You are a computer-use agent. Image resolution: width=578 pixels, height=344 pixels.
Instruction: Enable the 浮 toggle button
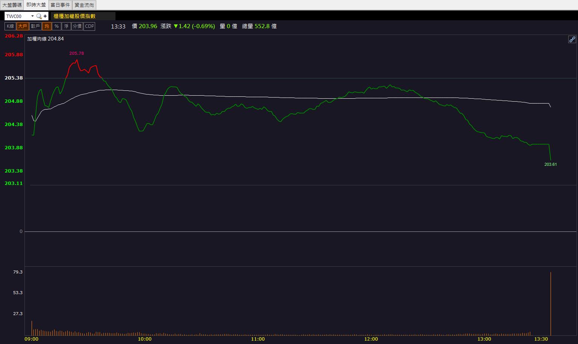click(x=66, y=26)
